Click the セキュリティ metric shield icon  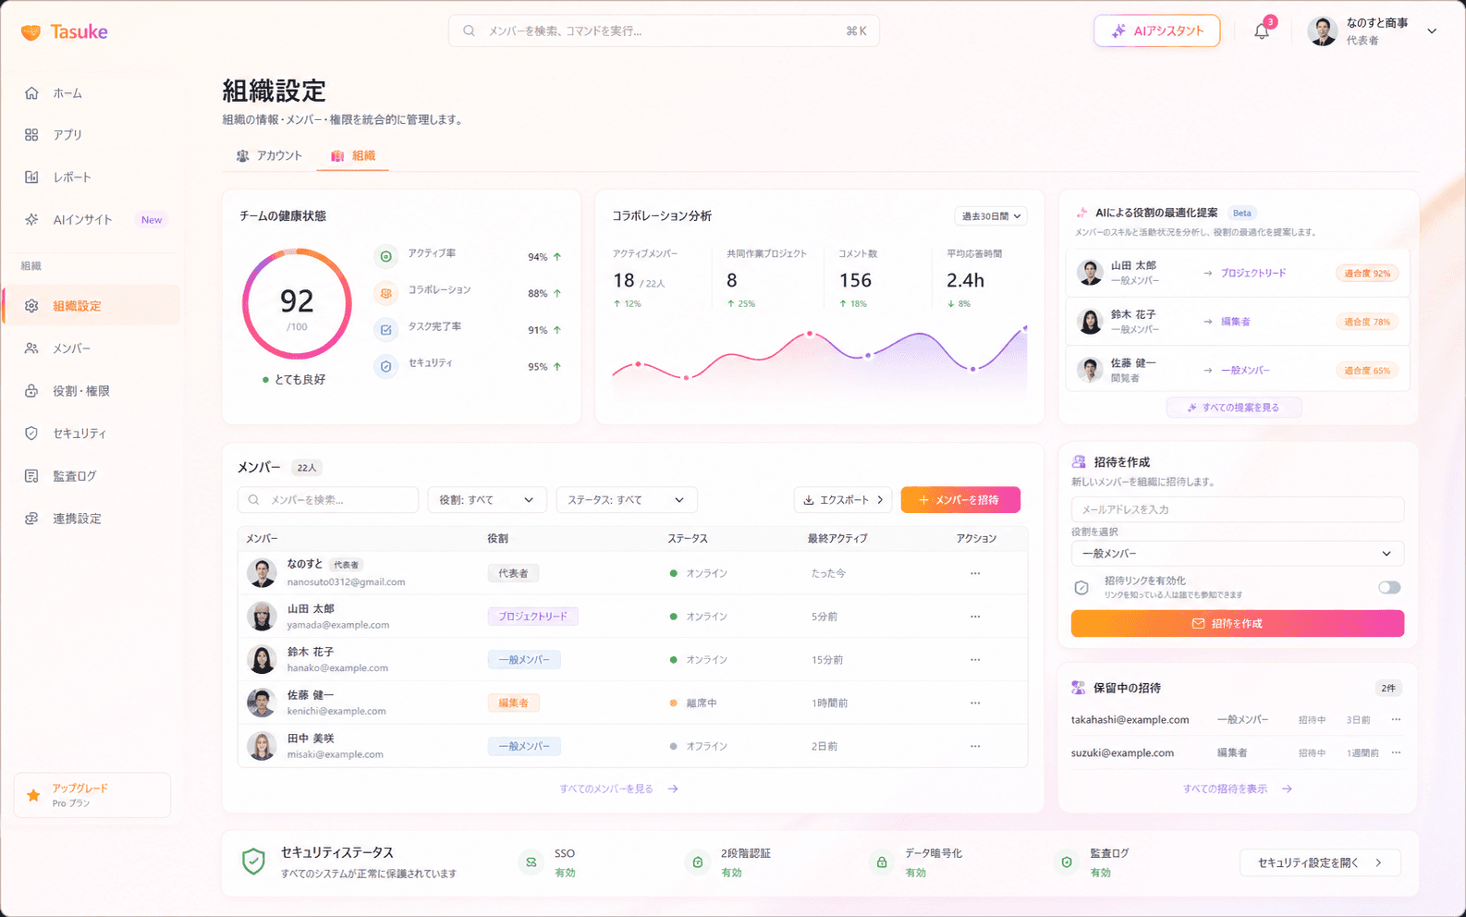[386, 366]
